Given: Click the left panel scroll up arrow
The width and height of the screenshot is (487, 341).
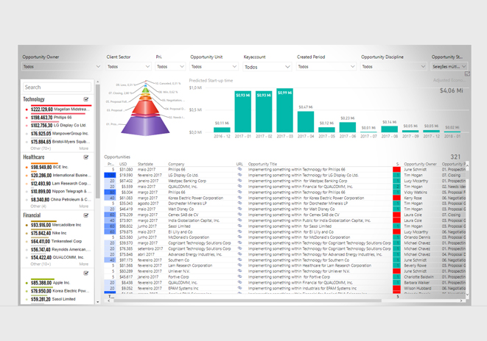Looking at the screenshot, I should pos(97,82).
